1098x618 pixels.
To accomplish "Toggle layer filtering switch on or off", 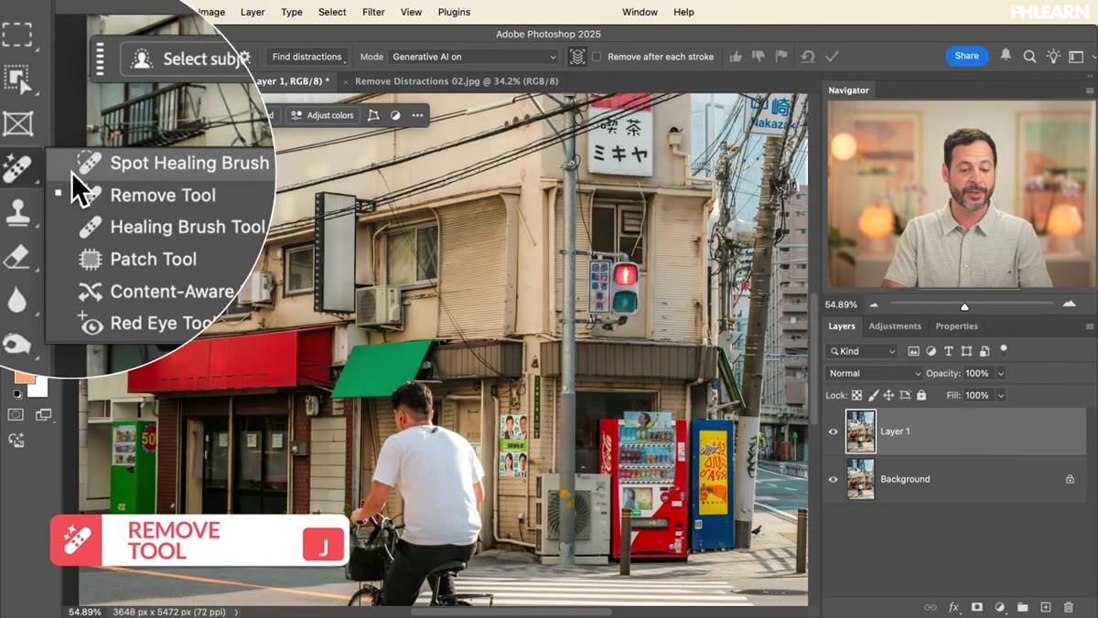I will pyautogui.click(x=1003, y=350).
